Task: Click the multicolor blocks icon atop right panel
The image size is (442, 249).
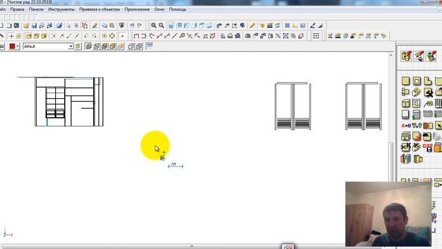Action: pos(431,56)
